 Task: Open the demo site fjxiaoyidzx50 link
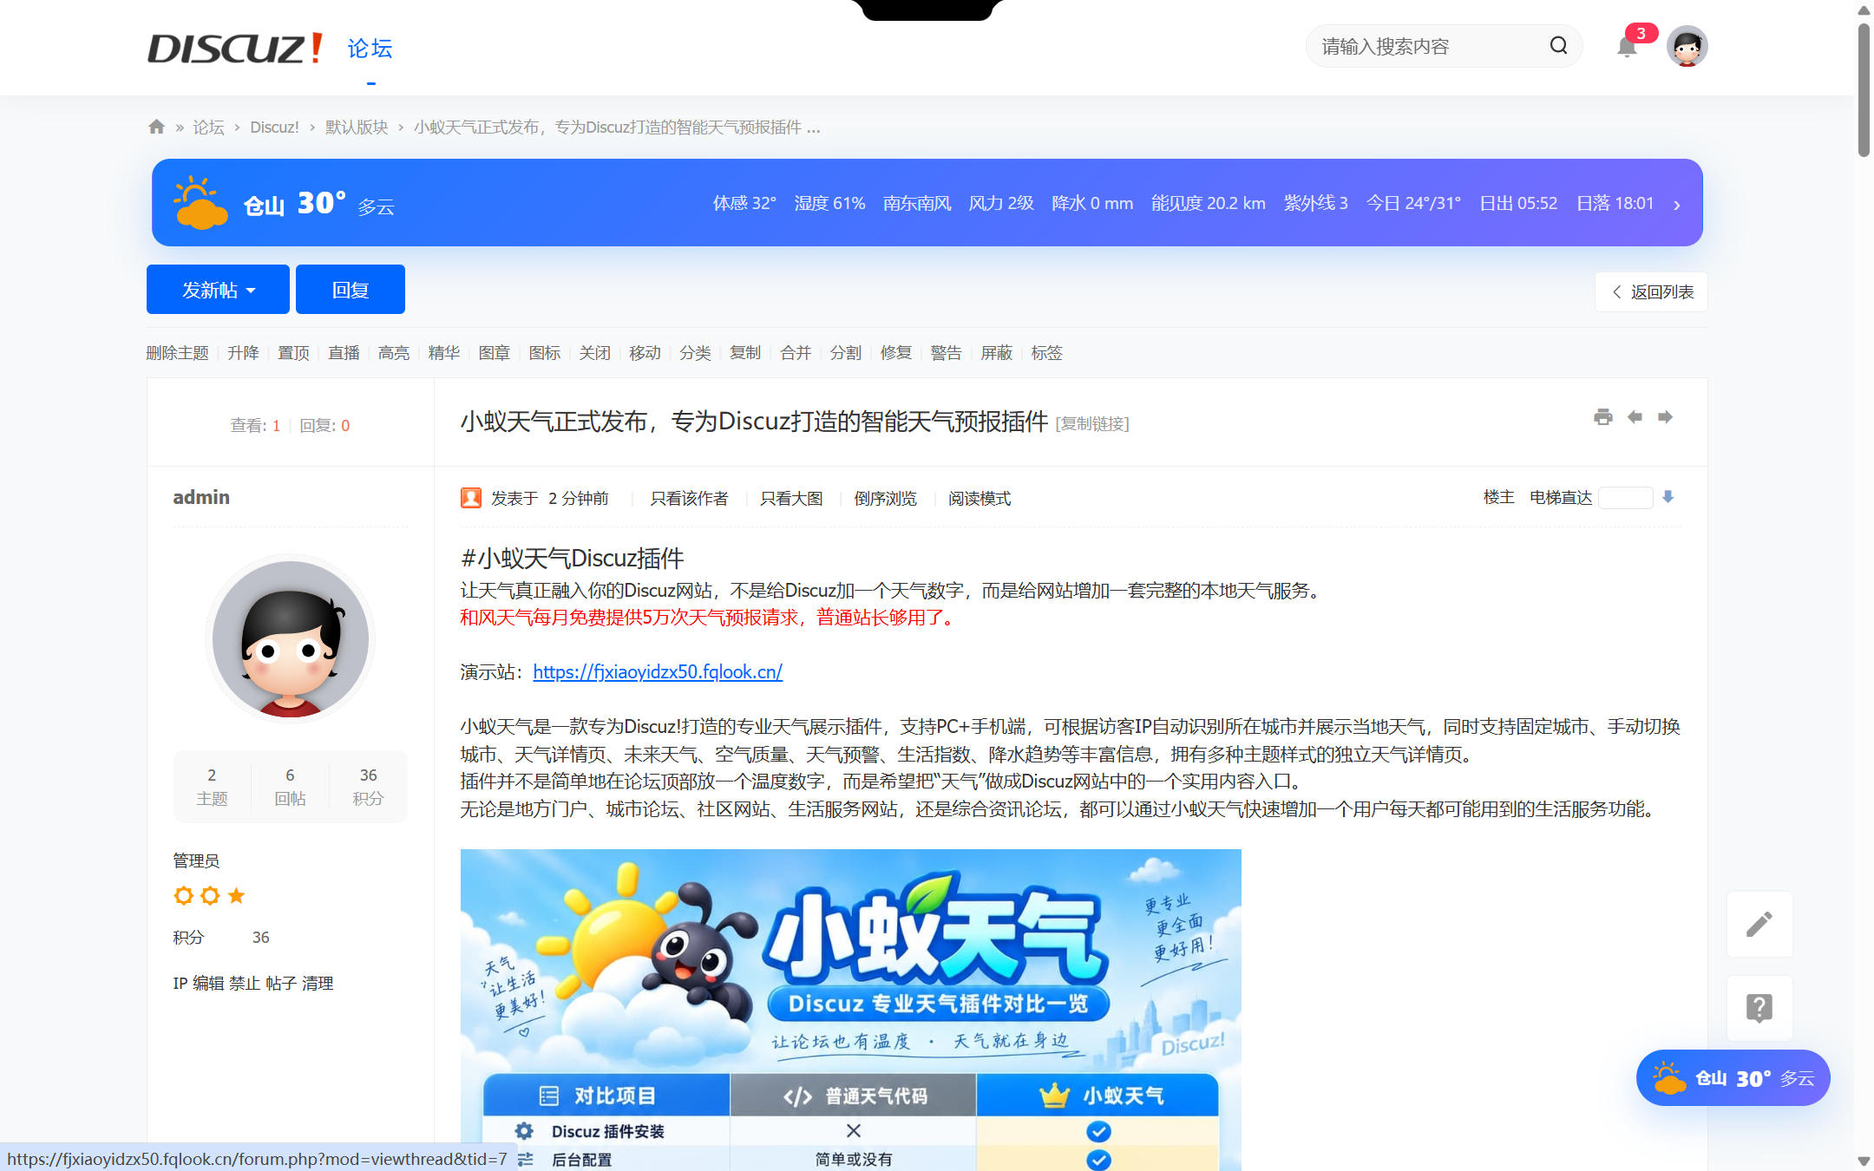point(658,671)
